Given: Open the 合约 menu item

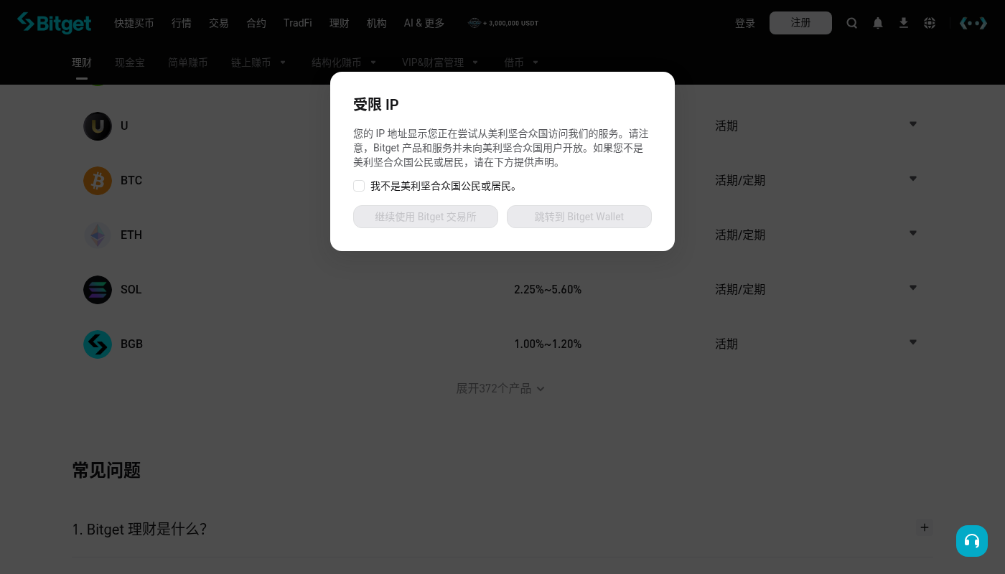Looking at the screenshot, I should coord(256,23).
